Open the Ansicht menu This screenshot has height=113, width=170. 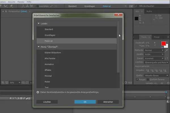pos(12,2)
